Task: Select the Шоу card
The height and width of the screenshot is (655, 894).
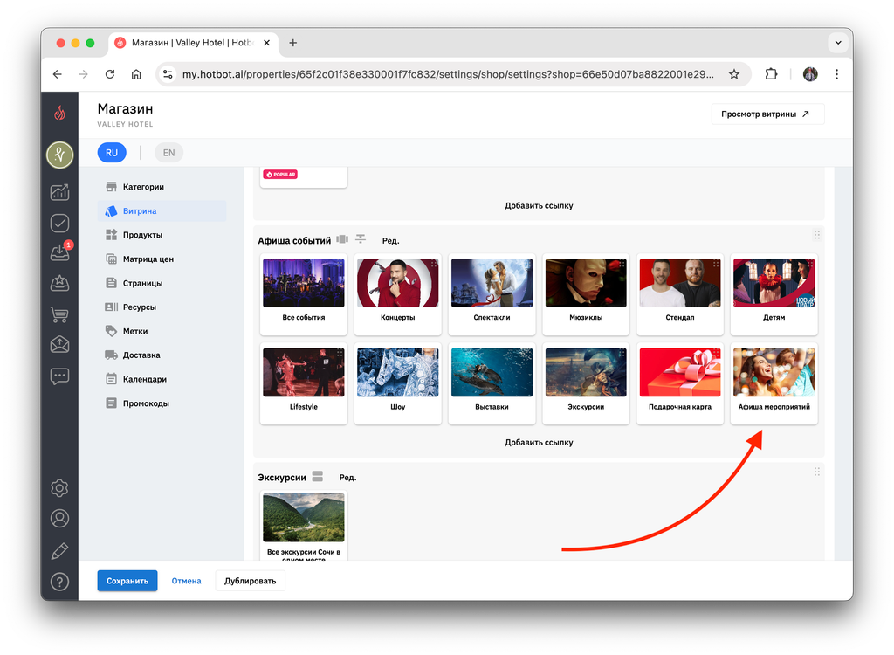Action: (397, 384)
